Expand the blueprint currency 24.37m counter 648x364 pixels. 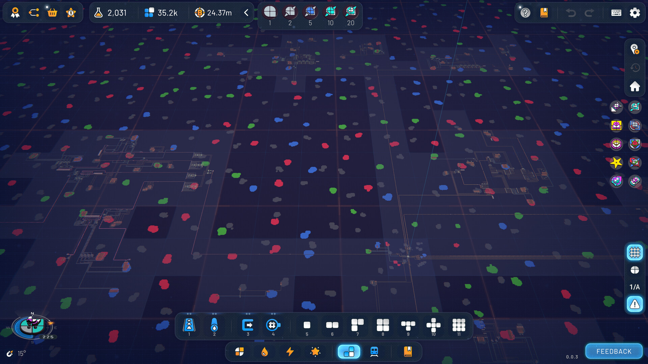coord(213,13)
